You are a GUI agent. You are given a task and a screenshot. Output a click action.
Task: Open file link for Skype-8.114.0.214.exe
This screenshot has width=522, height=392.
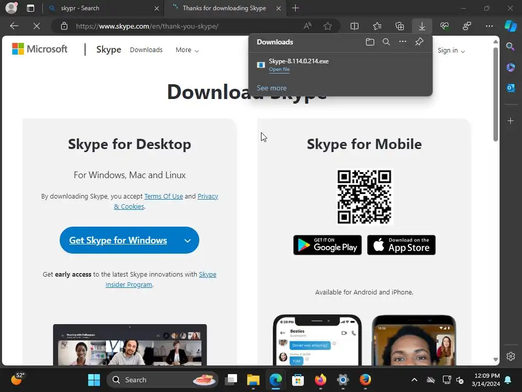[x=279, y=69]
